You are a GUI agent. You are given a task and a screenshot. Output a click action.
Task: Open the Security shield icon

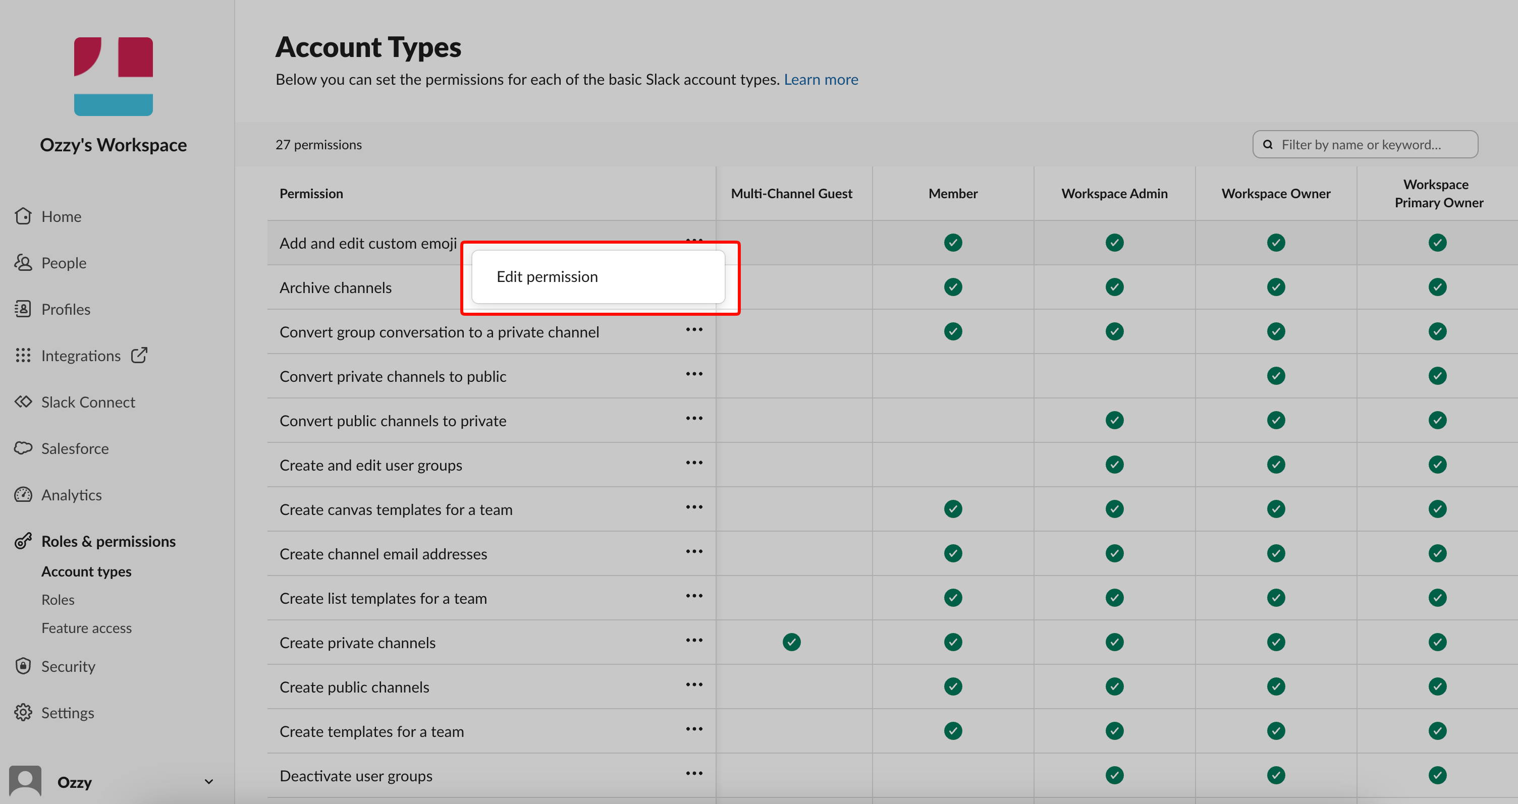[x=23, y=666]
